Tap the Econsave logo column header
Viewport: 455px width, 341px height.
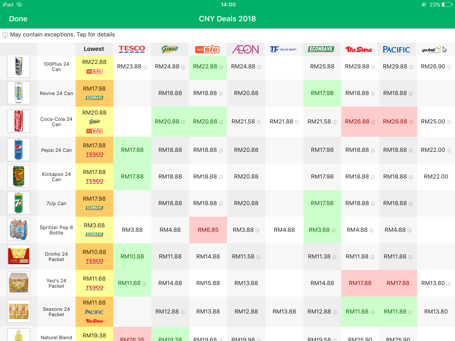tap(322, 49)
